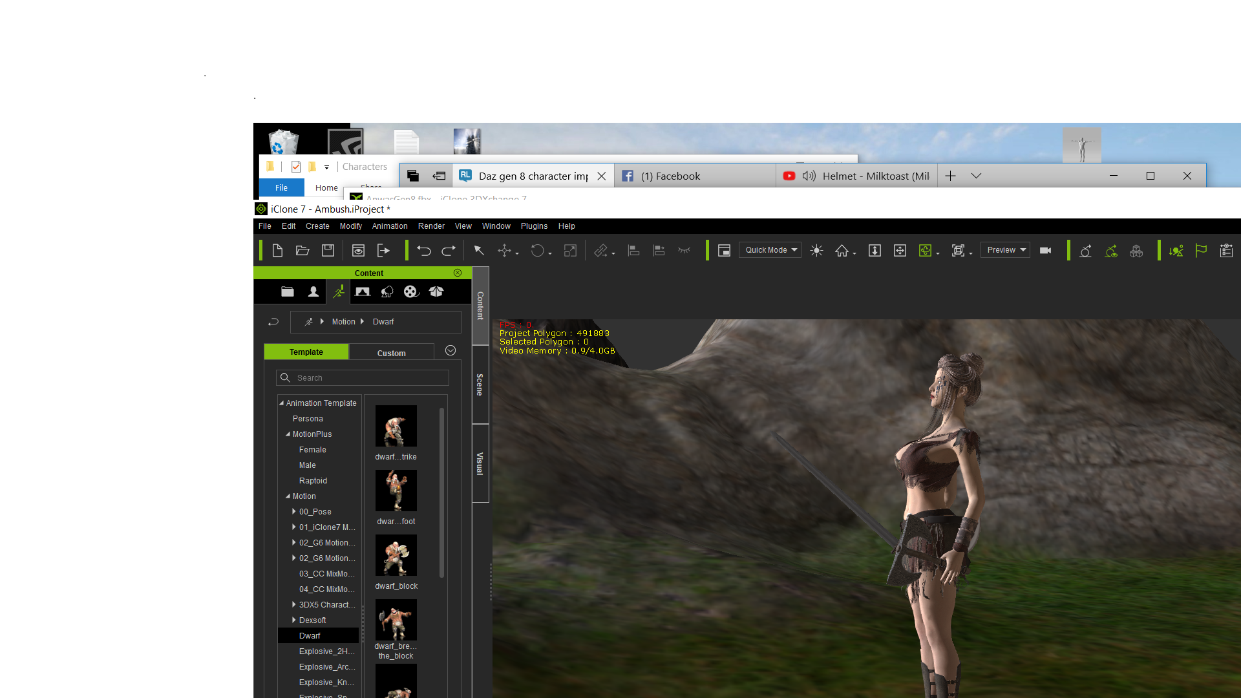
Task: Open the Visual side tab
Action: 480,463
